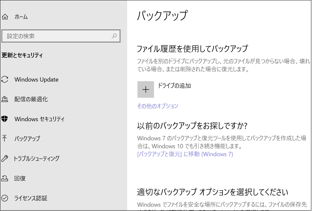Open the その他のオプション link
312x211 pixels.
click(158, 106)
